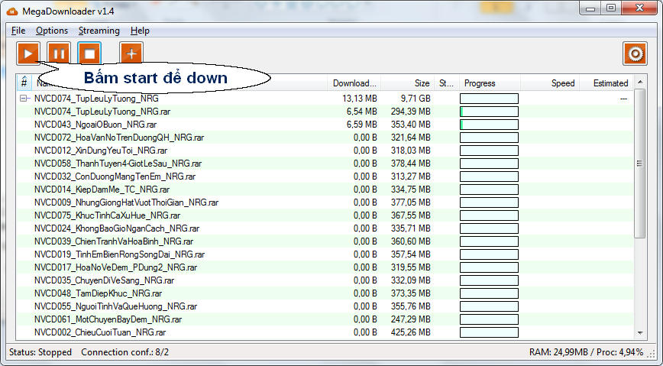This screenshot has height=366, width=663.
Task: Minimize the MegaDownloader window
Action: [590, 8]
